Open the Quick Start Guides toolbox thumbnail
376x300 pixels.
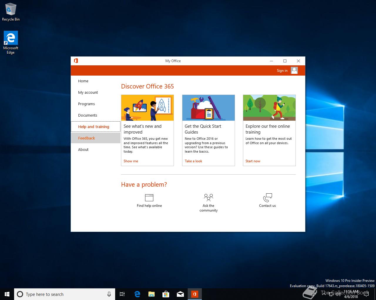click(x=209, y=108)
